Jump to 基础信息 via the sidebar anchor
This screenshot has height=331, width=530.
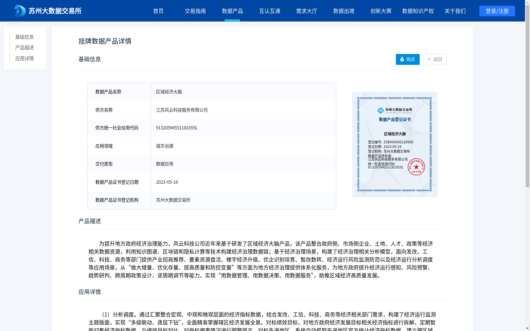coord(25,37)
